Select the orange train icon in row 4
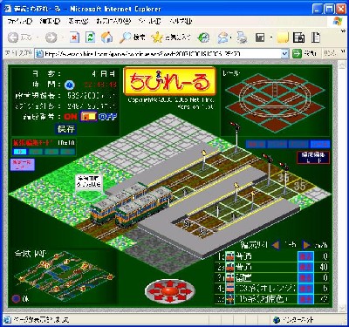 [x=229, y=289]
